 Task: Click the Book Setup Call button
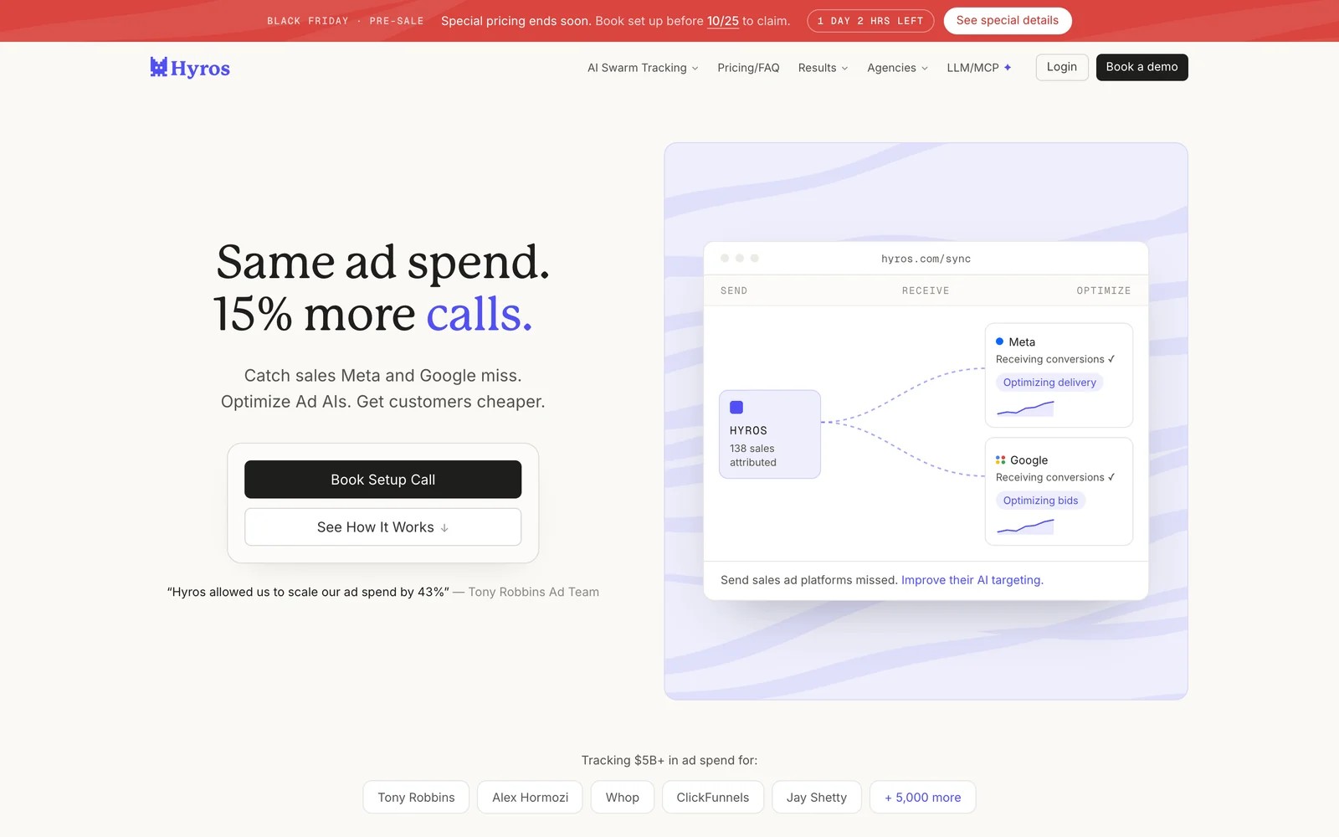[x=382, y=480]
